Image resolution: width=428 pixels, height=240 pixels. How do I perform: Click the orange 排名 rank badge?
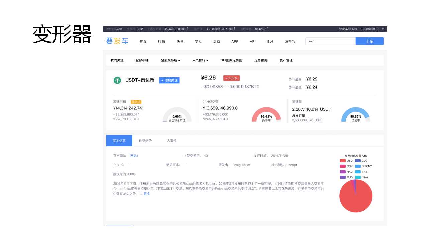136,102
